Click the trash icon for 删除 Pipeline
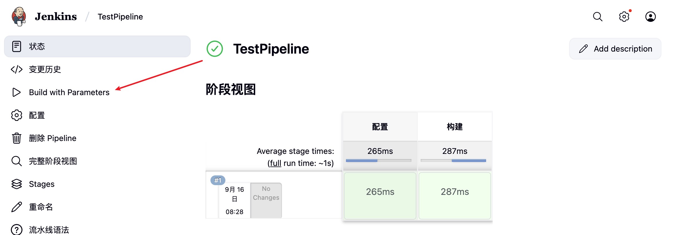This screenshot has width=673, height=235. click(x=17, y=138)
